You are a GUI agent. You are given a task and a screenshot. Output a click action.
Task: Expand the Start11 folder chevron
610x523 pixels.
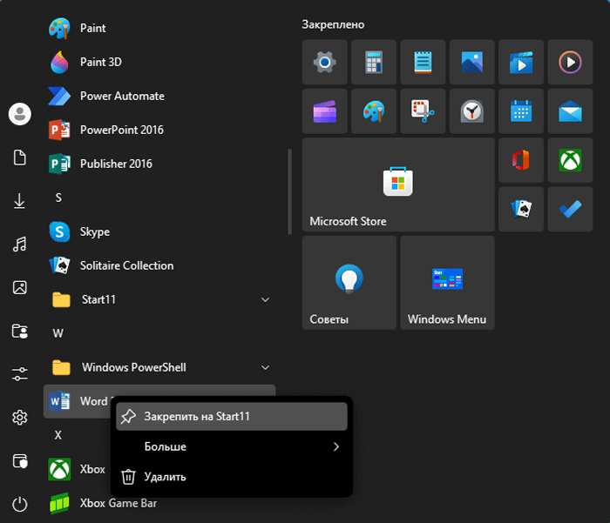pyautogui.click(x=265, y=300)
